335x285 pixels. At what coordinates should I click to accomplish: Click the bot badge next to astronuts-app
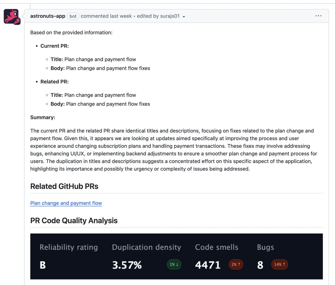click(73, 16)
